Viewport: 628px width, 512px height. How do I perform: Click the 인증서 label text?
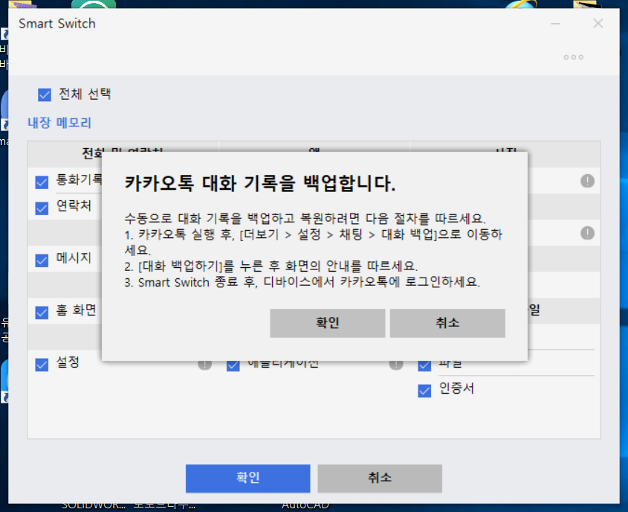tap(456, 388)
